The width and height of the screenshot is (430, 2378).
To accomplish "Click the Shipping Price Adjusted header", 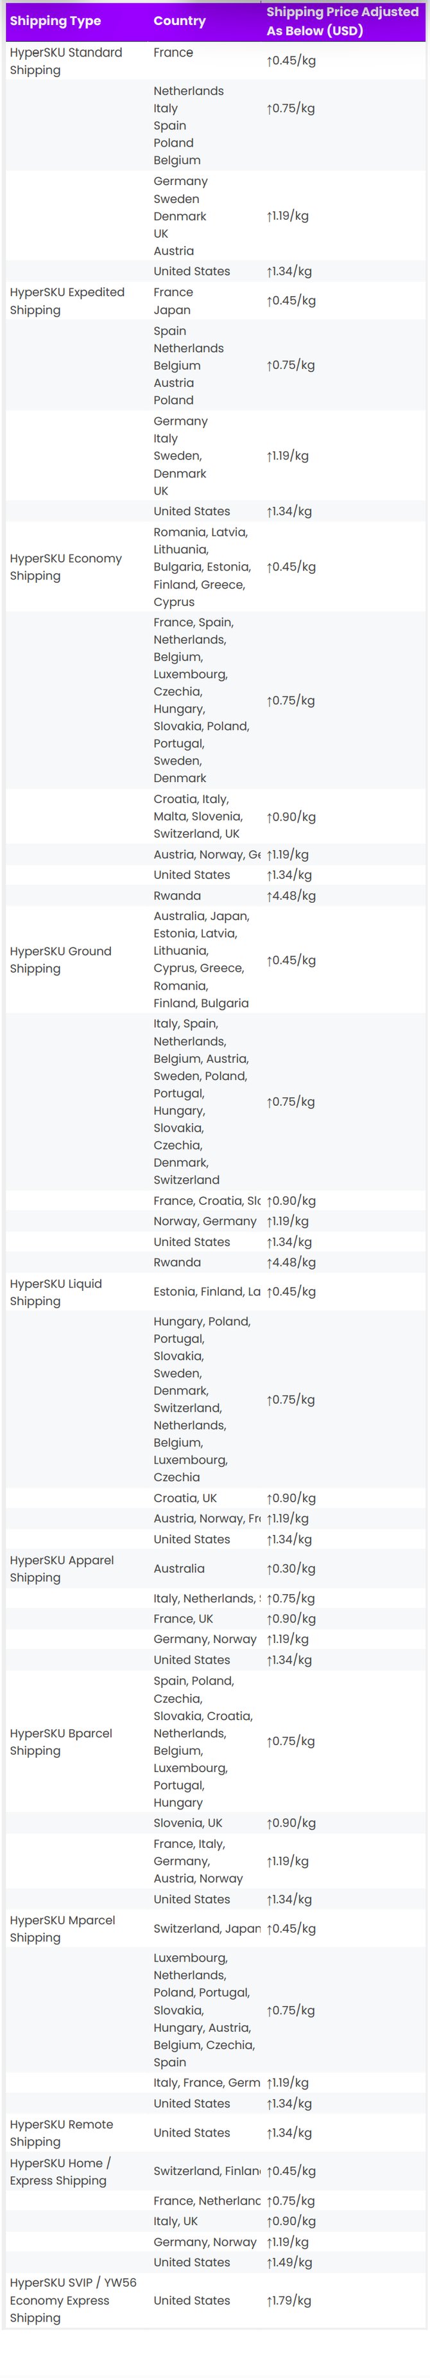I will pyautogui.click(x=341, y=21).
